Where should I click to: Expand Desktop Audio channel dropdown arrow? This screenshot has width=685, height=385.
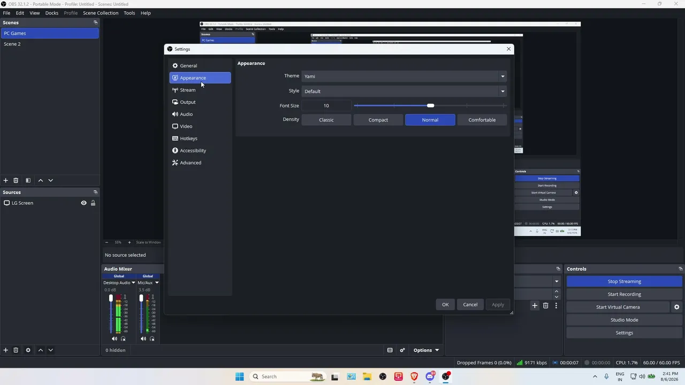(x=133, y=283)
